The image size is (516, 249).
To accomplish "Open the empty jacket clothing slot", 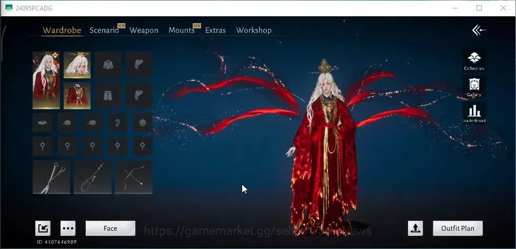I will point(108,65).
